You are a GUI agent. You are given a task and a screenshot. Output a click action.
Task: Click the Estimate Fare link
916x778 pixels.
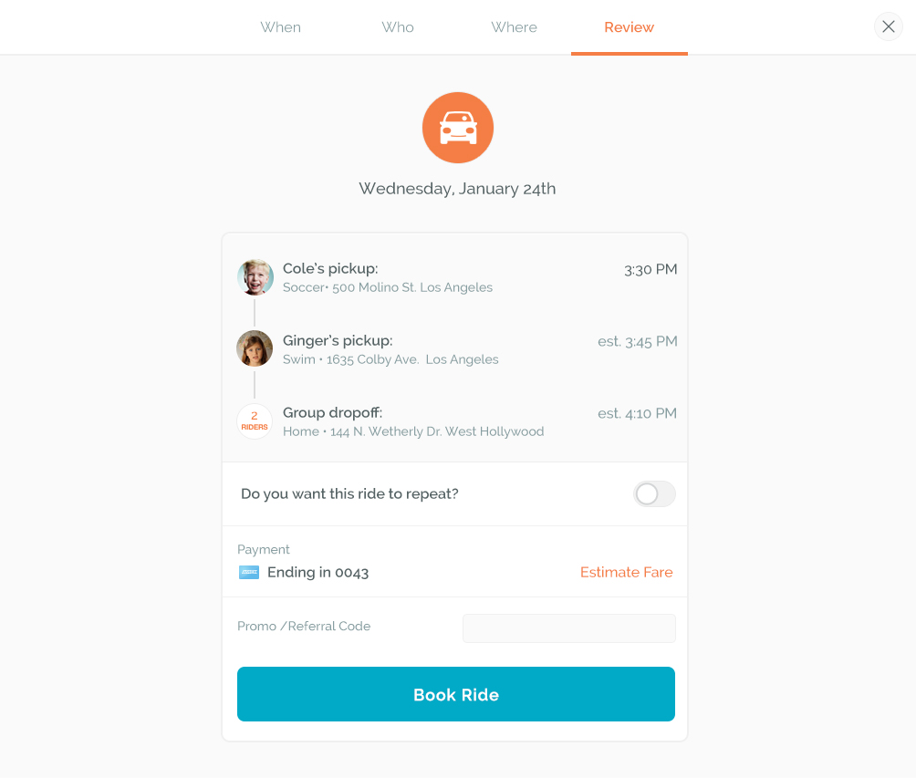click(x=626, y=573)
